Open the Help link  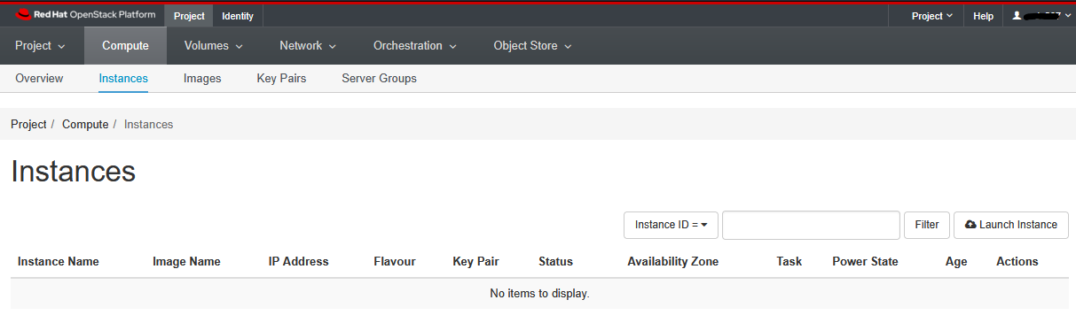click(x=983, y=16)
